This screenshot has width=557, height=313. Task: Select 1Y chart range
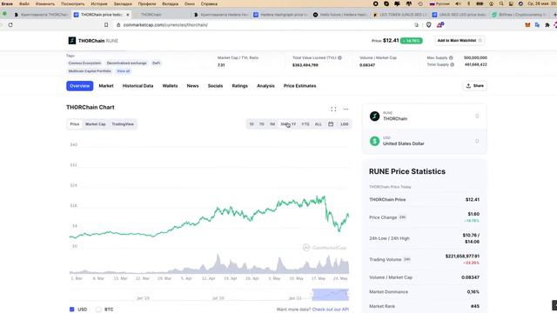tap(293, 123)
